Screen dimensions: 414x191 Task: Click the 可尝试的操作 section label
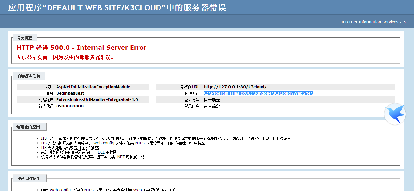pyautogui.click(x=29, y=178)
